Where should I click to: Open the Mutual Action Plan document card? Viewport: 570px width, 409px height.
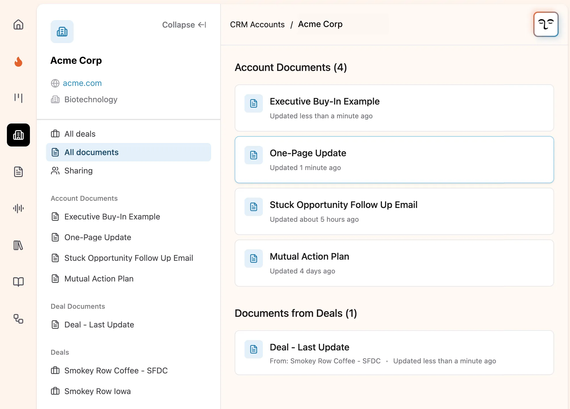click(394, 263)
